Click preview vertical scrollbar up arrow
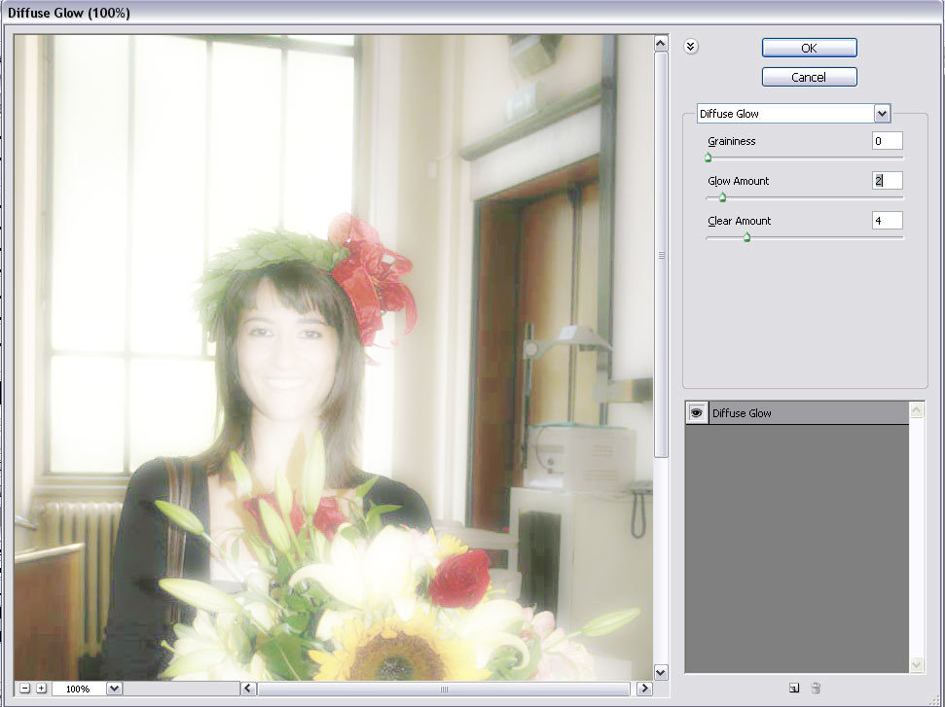945x707 pixels. coord(661,44)
